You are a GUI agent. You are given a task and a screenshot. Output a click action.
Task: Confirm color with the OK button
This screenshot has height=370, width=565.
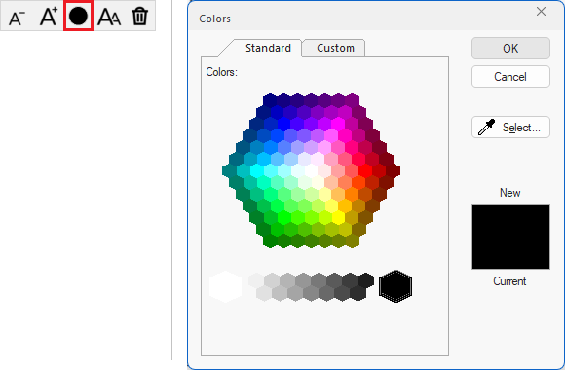510,48
